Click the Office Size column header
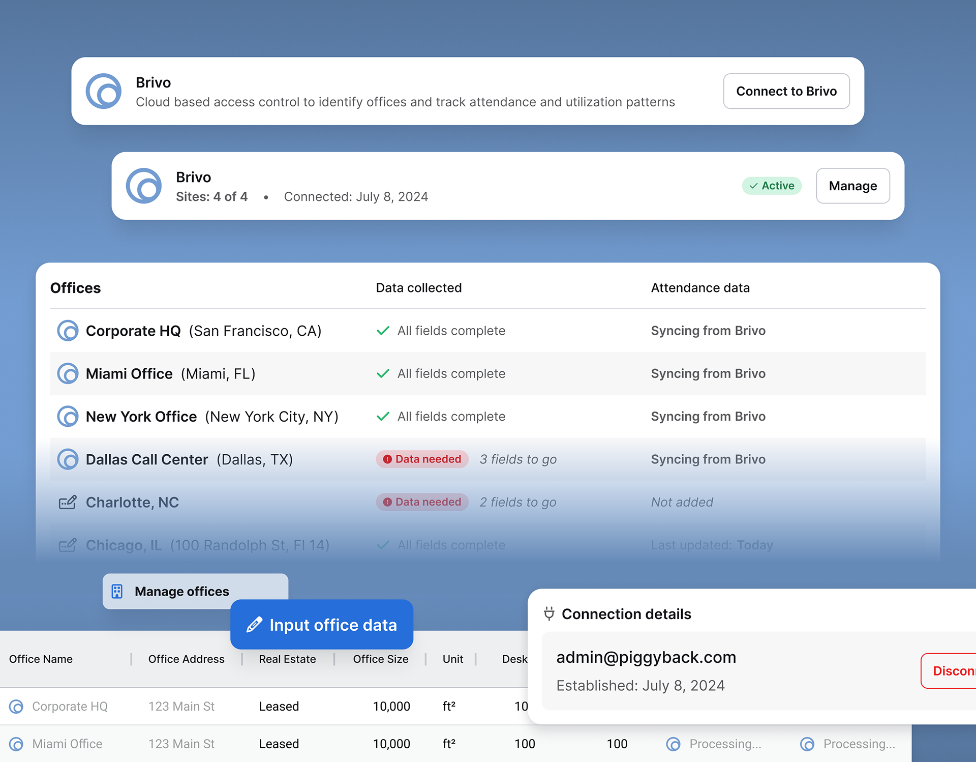976x762 pixels. [380, 659]
